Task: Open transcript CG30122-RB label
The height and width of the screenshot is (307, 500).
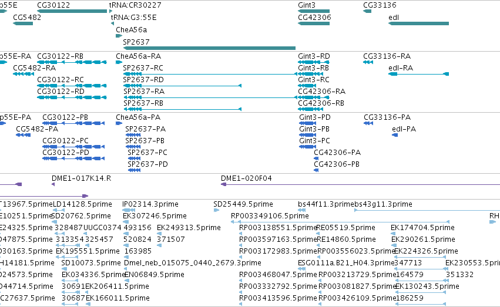Action: (61, 56)
